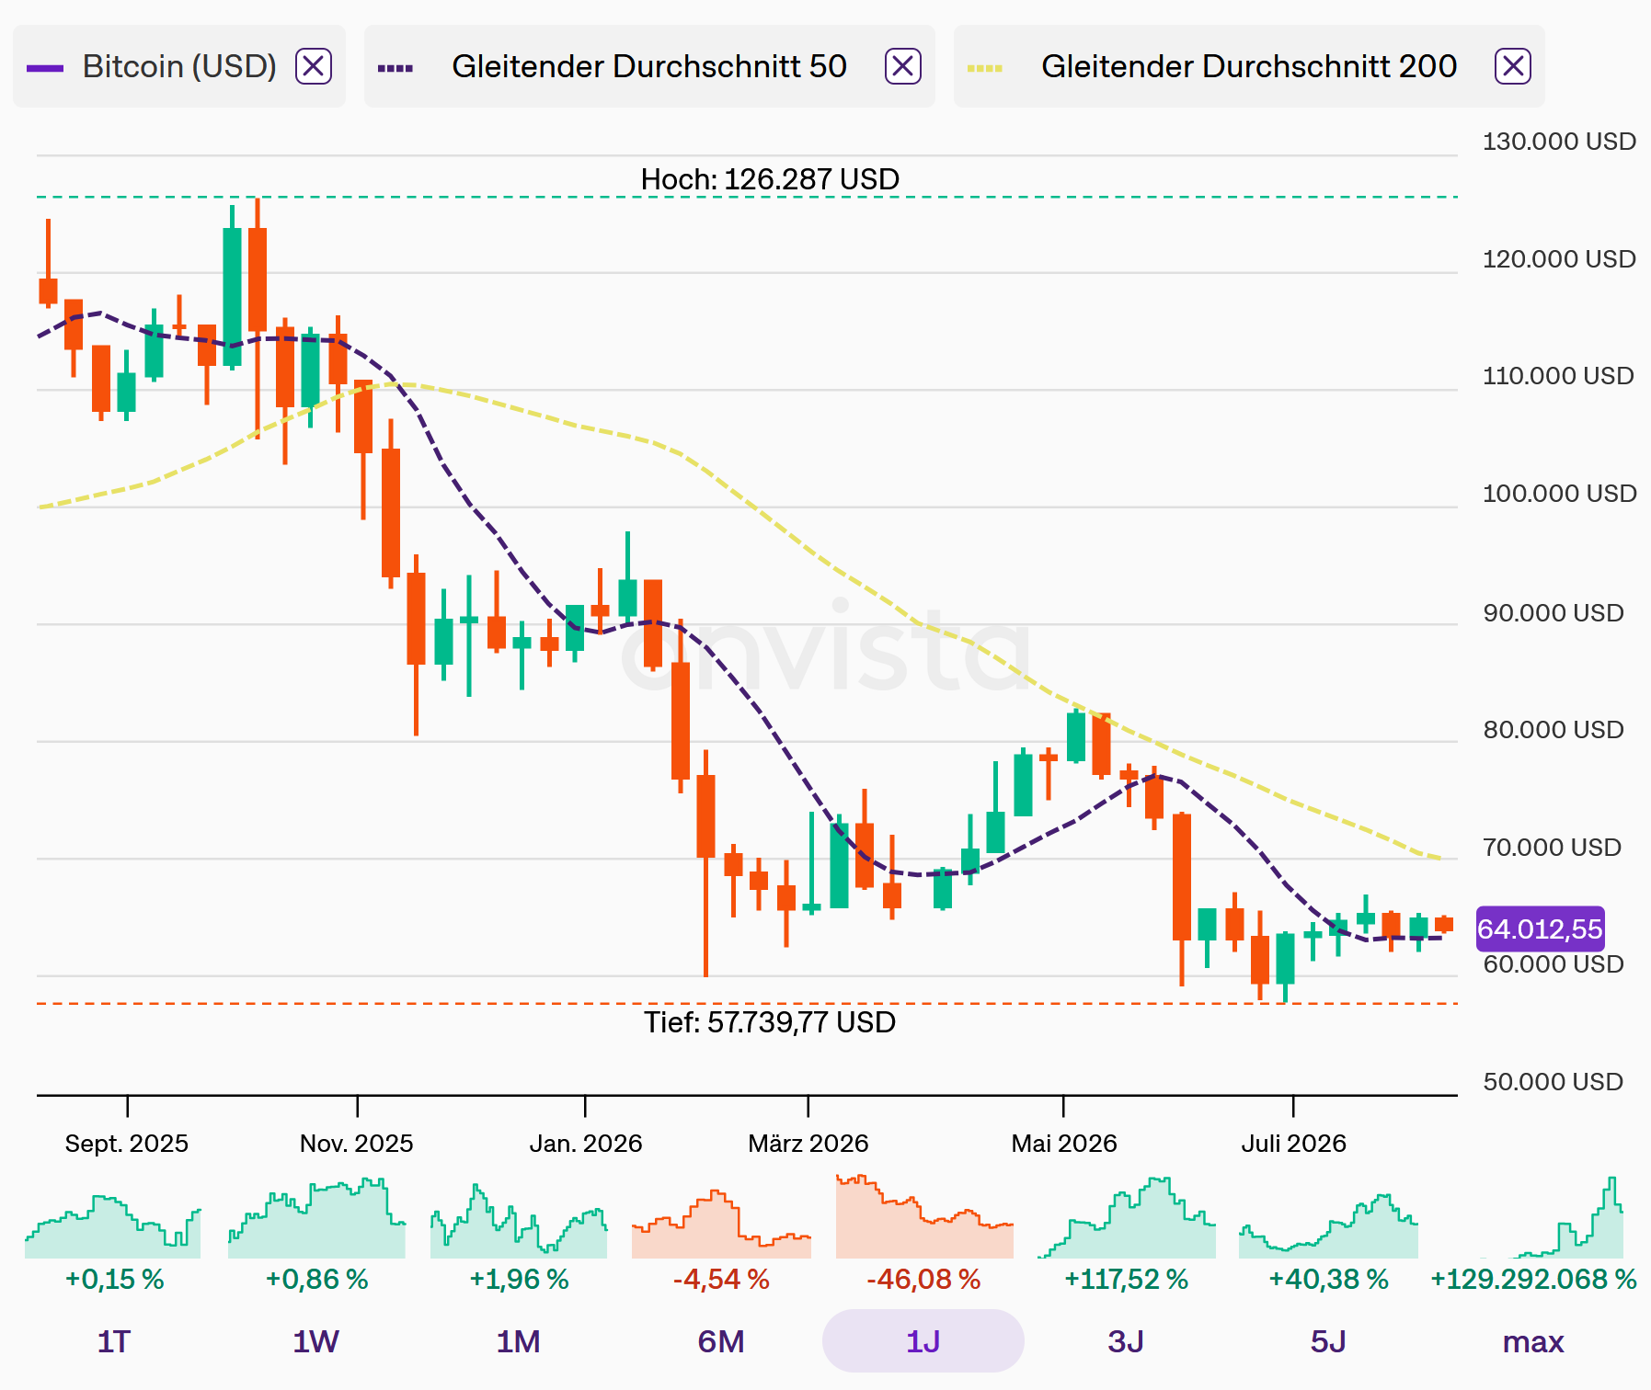The width and height of the screenshot is (1651, 1390).
Task: Remove Gleitender Durchschnitt 200 via its X icon
Action: coord(1512,66)
